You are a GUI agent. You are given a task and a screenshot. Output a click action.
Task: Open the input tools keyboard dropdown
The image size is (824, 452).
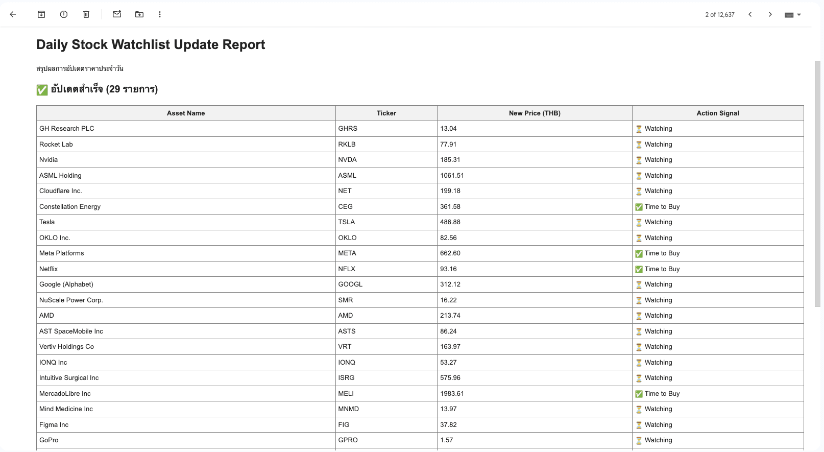[x=793, y=15]
